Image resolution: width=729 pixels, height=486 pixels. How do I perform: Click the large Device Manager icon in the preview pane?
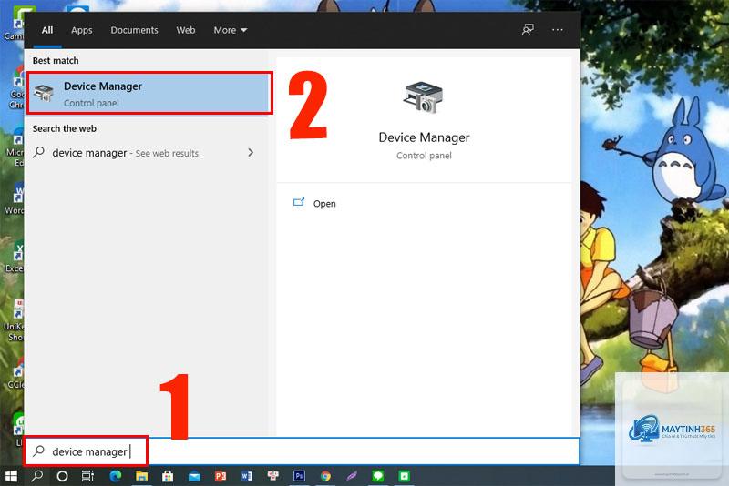point(423,97)
